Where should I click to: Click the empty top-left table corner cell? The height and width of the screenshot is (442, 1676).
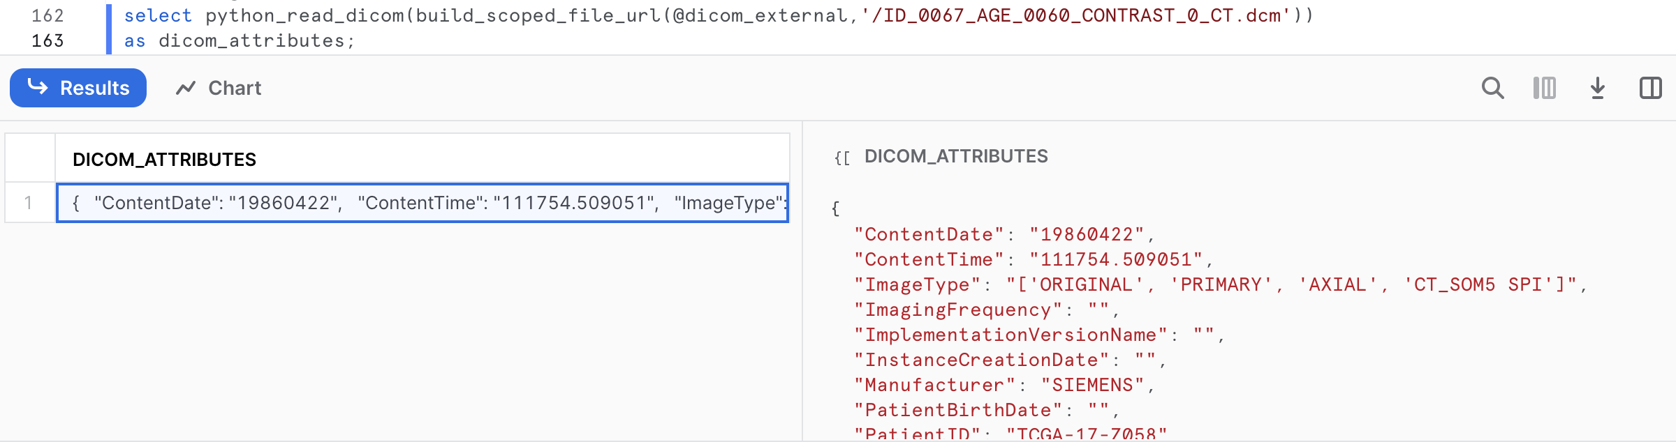[x=30, y=159]
